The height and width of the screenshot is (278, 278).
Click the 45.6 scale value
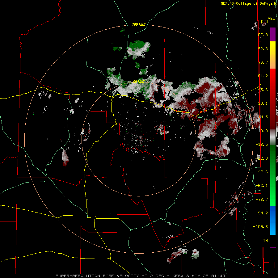(263, 90)
